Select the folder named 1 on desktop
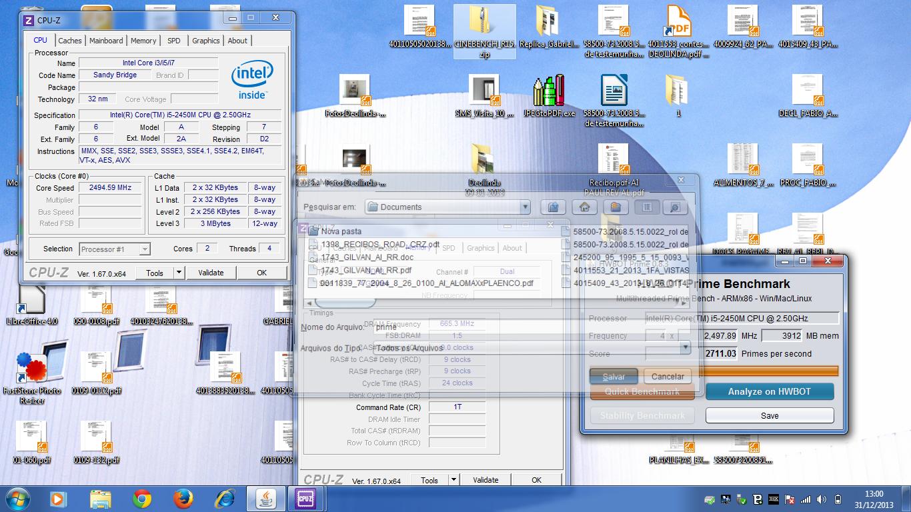Screen dimensions: 911x512 coord(678,95)
